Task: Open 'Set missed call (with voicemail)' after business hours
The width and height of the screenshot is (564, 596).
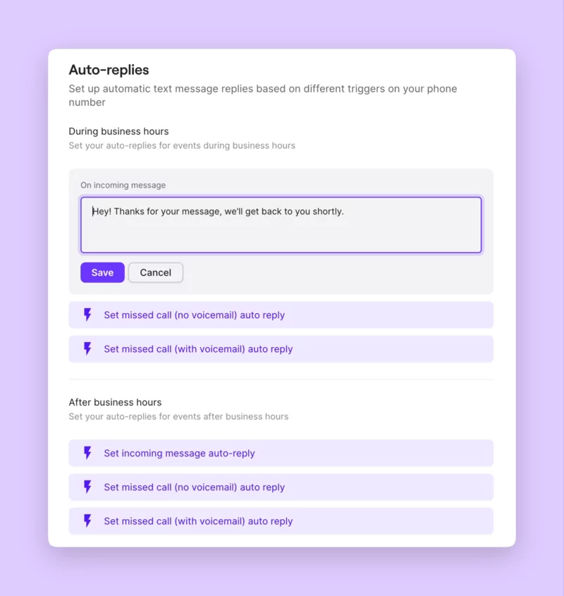Action: (x=198, y=521)
